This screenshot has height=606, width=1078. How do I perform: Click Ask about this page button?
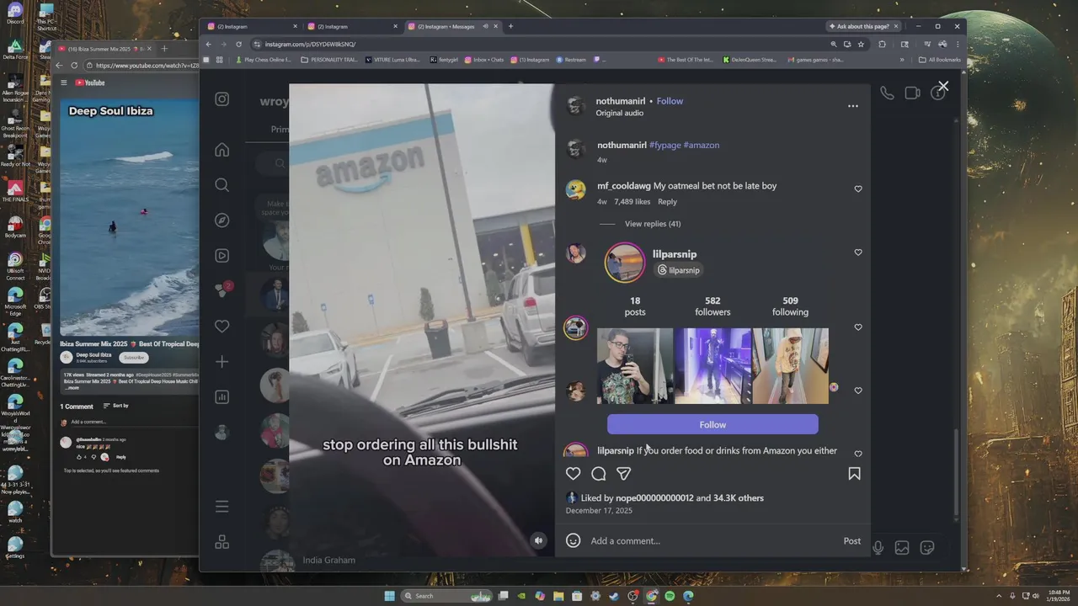pos(862,26)
